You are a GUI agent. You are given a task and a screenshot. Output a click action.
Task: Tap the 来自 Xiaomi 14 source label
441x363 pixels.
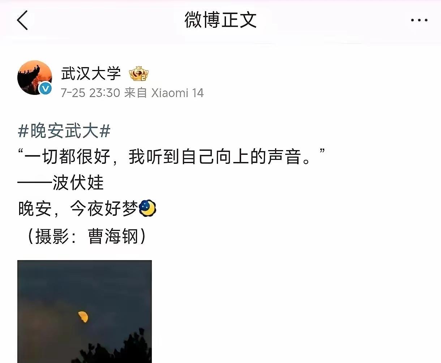(164, 93)
